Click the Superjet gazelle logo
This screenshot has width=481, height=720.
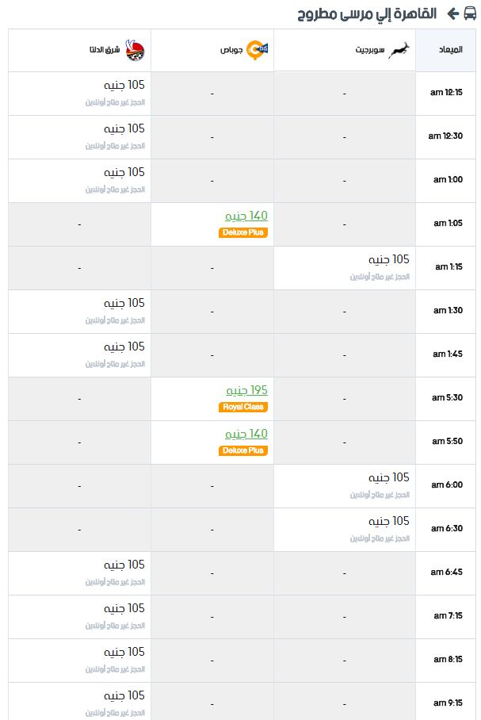point(399,50)
